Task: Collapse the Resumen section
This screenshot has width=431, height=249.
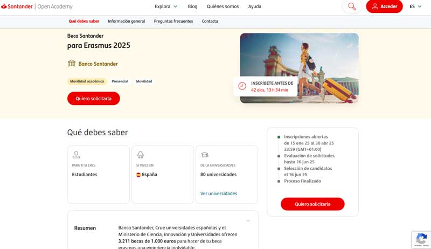Action: pos(248,221)
